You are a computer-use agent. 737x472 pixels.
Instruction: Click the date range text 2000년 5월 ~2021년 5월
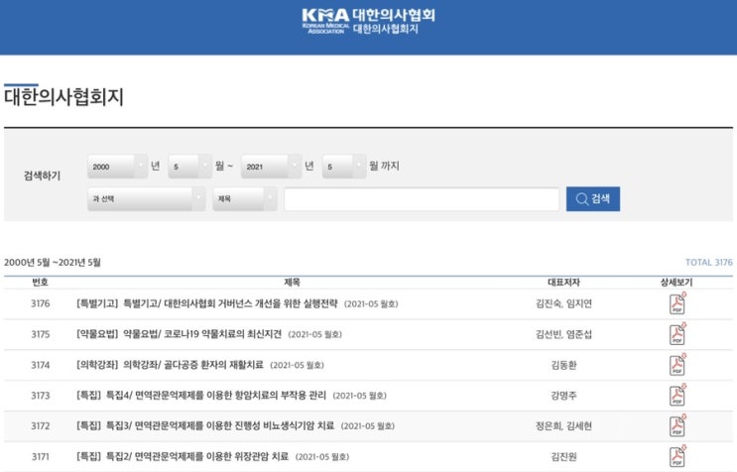click(x=53, y=262)
